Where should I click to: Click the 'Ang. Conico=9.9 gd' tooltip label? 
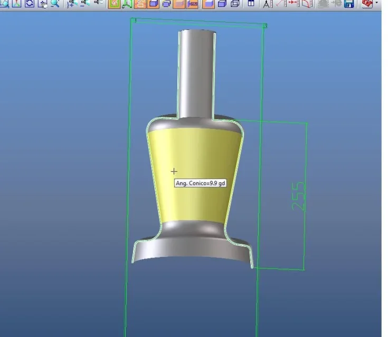(x=201, y=183)
